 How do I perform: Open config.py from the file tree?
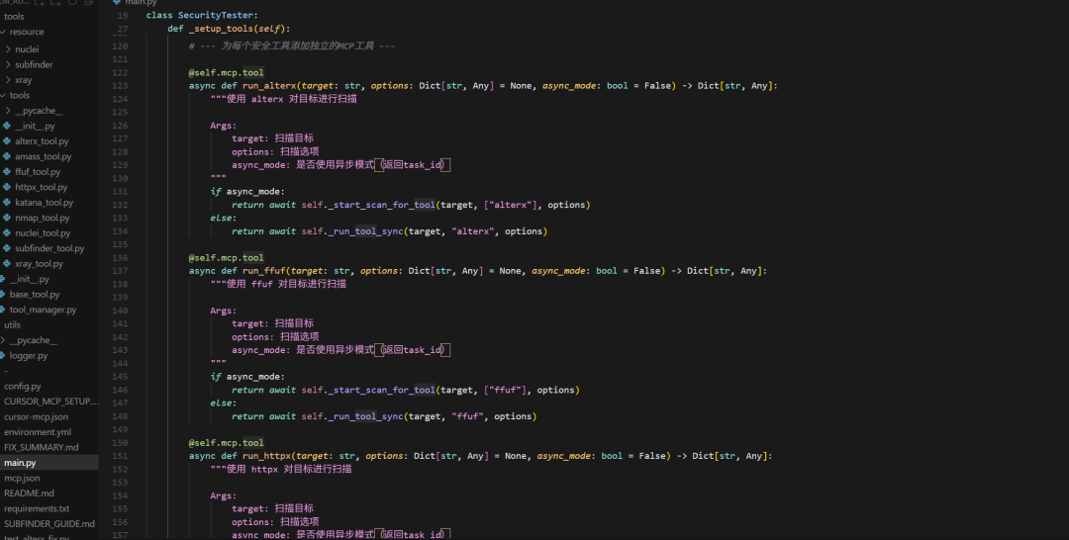pyautogui.click(x=23, y=386)
